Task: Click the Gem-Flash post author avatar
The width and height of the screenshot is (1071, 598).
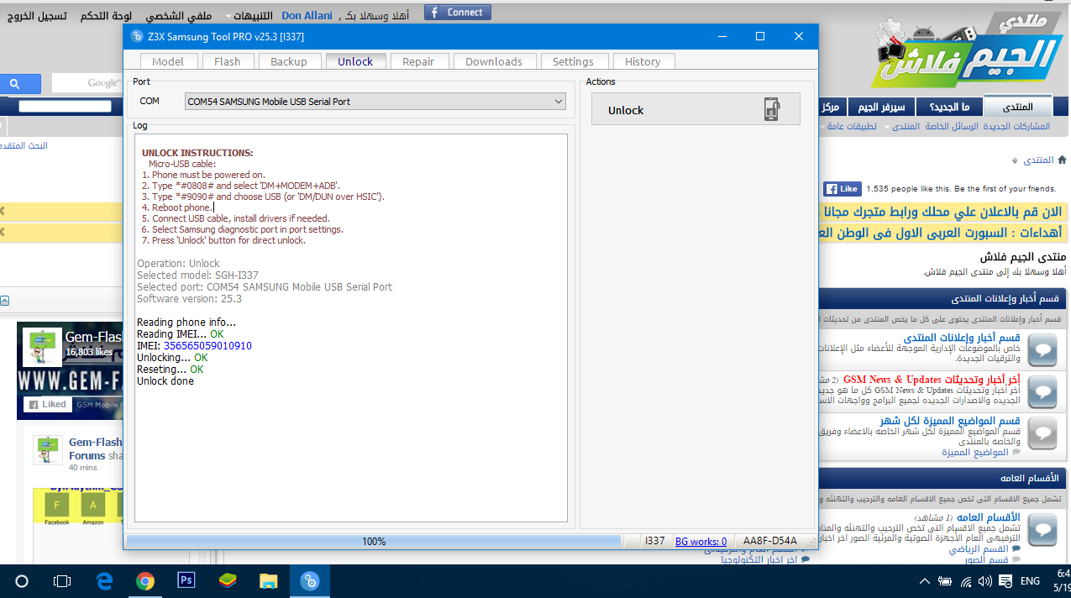Action: point(48,450)
